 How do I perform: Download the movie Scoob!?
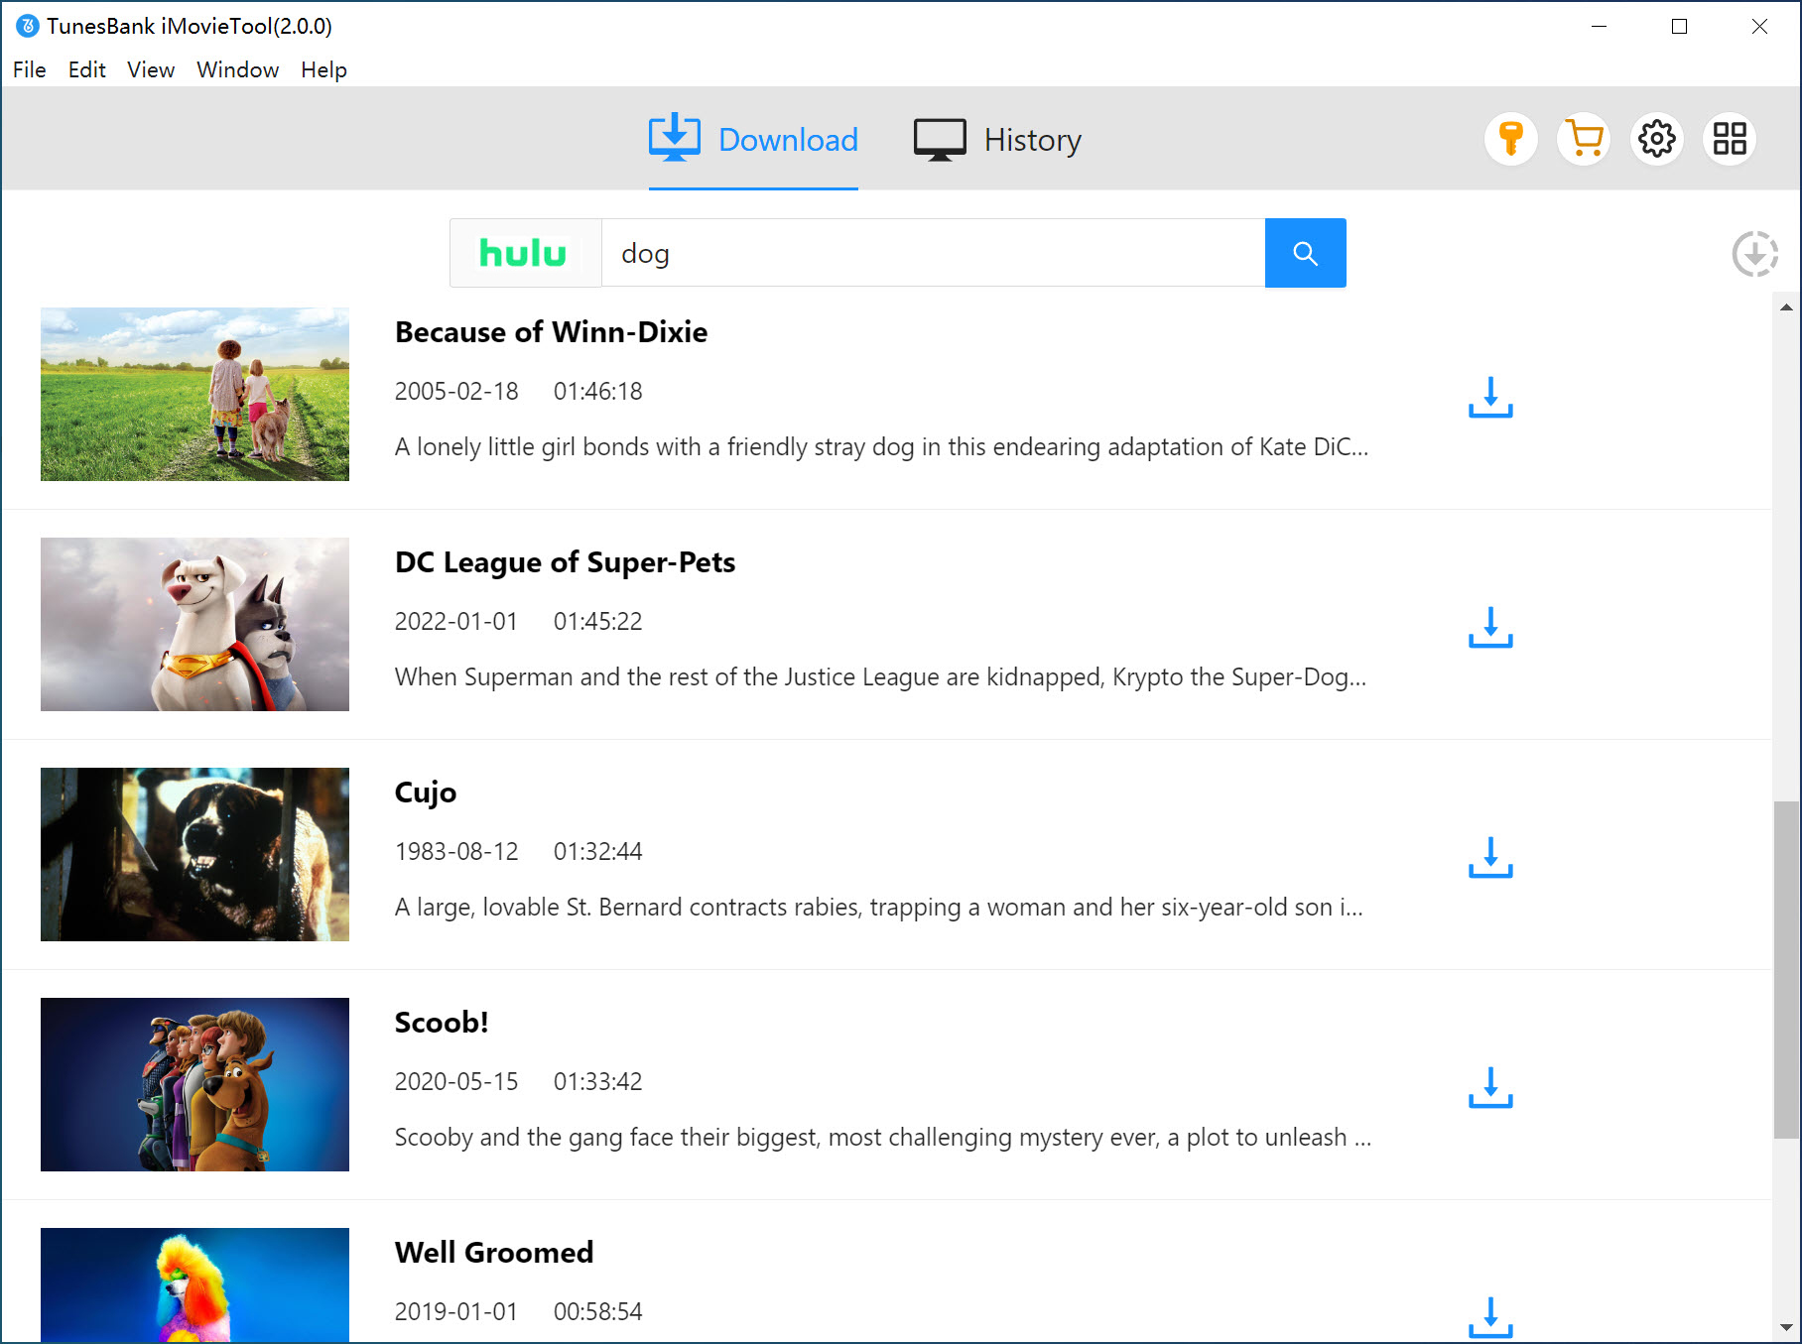(1490, 1087)
